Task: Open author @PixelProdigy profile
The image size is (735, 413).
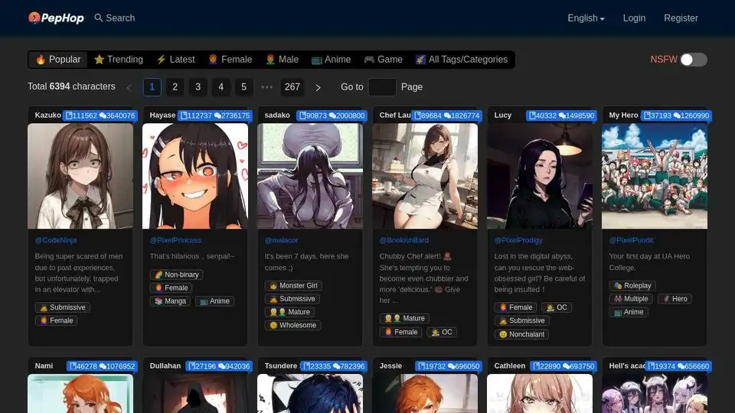Action: [518, 240]
